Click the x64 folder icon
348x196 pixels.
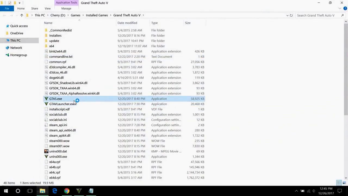tap(46, 46)
